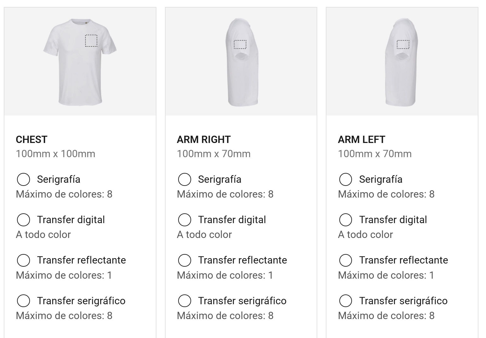Select Serigrafía for ARM RIGHT
The height and width of the screenshot is (338, 486).
pyautogui.click(x=184, y=179)
